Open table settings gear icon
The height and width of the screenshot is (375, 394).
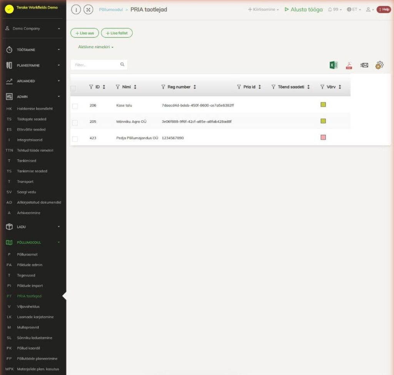pyautogui.click(x=379, y=65)
